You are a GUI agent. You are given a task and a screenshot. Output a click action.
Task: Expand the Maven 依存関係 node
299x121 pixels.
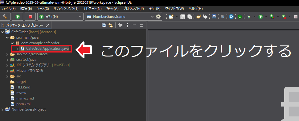point(7,71)
